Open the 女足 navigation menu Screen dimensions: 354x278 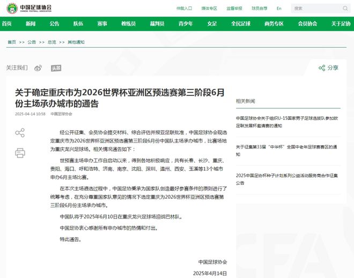click(212, 24)
